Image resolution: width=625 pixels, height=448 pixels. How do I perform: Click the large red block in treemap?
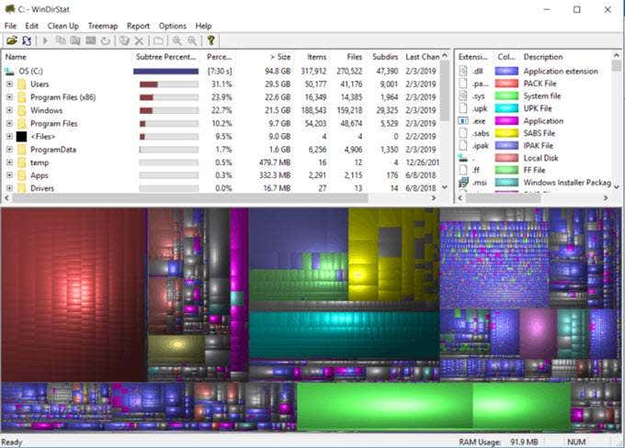pos(74,294)
